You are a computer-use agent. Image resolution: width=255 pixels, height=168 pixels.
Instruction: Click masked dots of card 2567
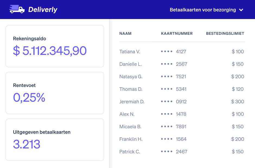tap(167, 64)
